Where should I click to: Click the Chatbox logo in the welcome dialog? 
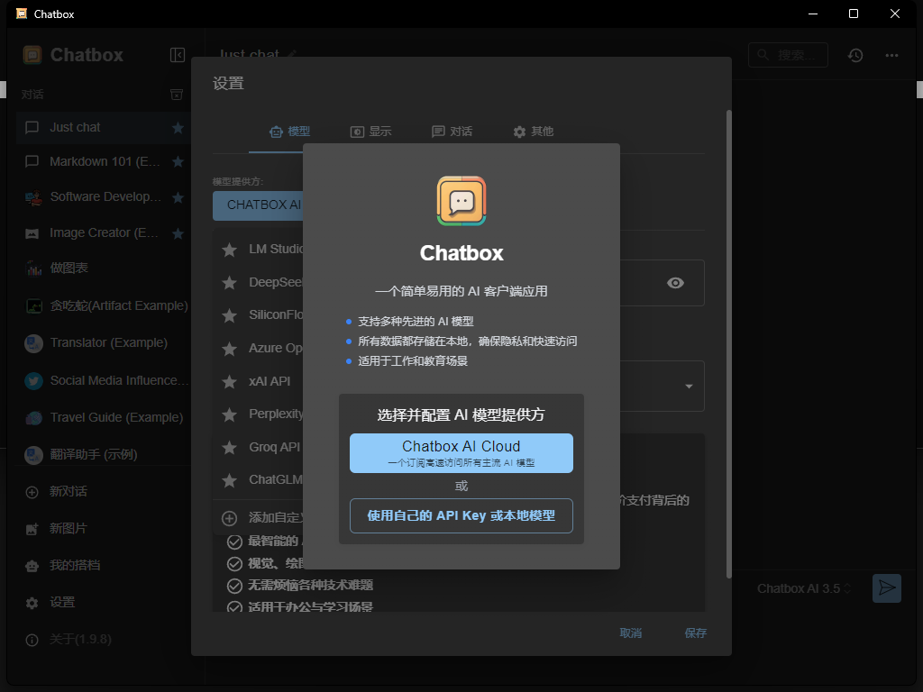pyautogui.click(x=461, y=201)
